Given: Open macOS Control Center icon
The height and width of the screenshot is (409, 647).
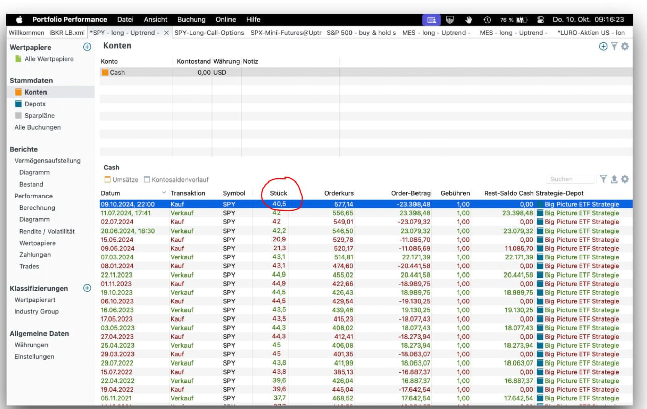Looking at the screenshot, I should tap(540, 20).
